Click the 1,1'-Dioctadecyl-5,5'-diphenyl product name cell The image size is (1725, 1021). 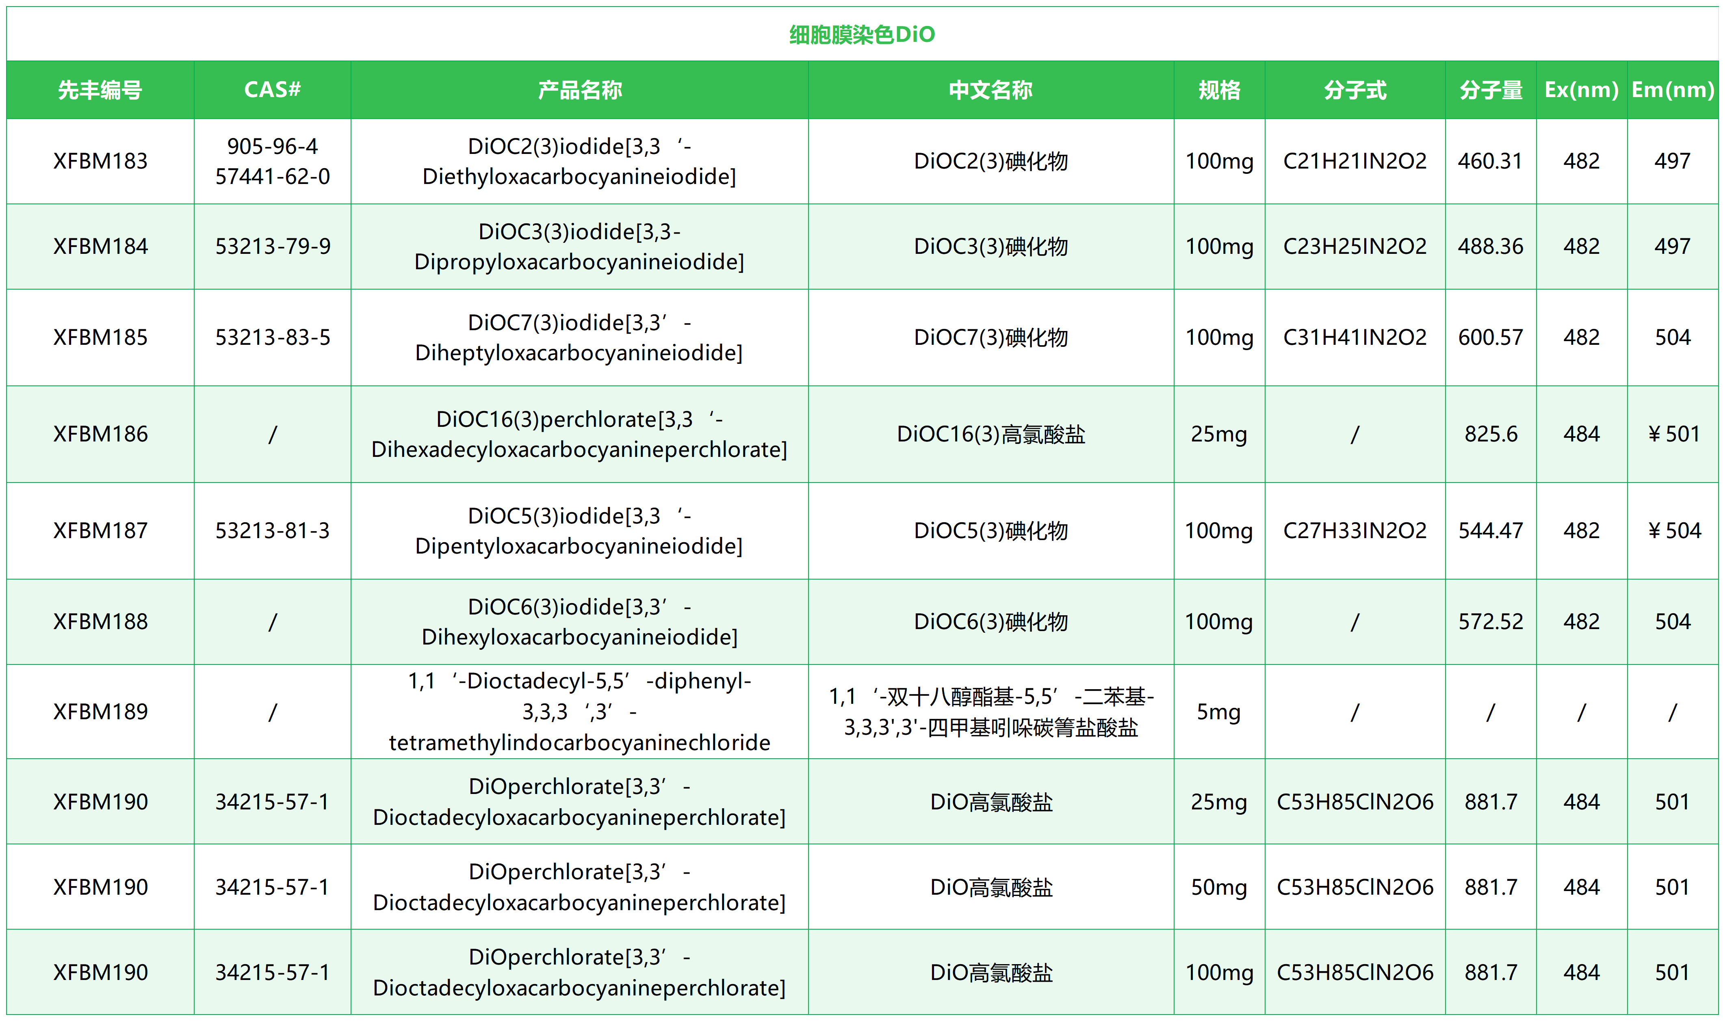(x=579, y=712)
